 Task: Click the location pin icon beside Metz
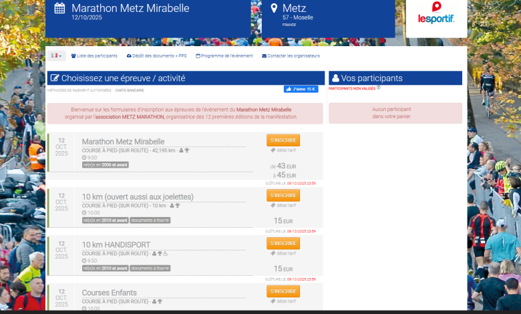[x=274, y=8]
